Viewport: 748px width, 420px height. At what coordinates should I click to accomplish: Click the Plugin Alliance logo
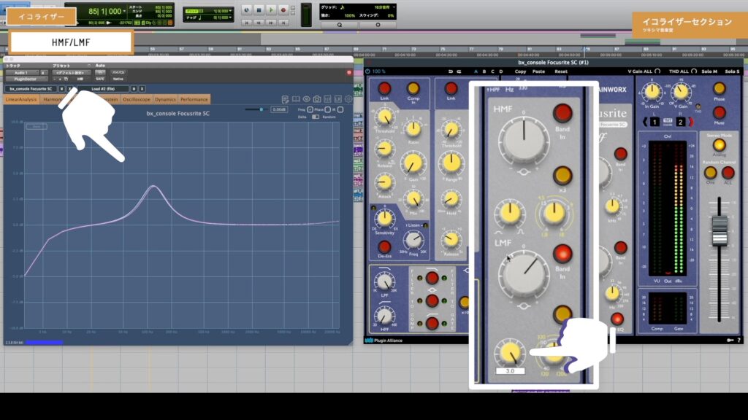tap(384, 340)
